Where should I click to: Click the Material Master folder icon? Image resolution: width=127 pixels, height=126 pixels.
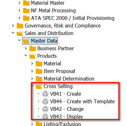26,3
